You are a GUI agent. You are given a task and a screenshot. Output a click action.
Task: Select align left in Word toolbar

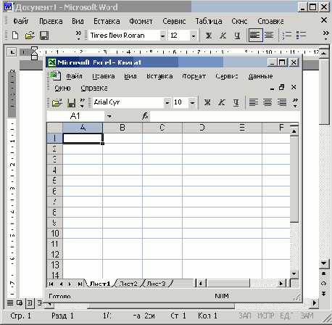[255, 36]
